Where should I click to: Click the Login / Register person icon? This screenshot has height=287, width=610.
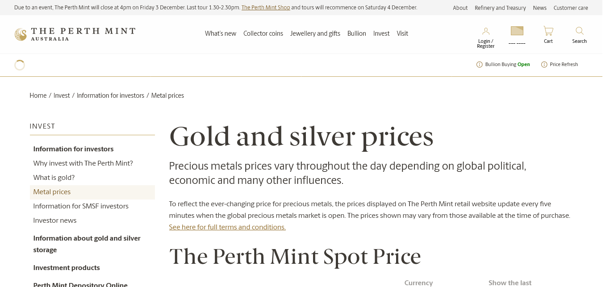pos(485,31)
